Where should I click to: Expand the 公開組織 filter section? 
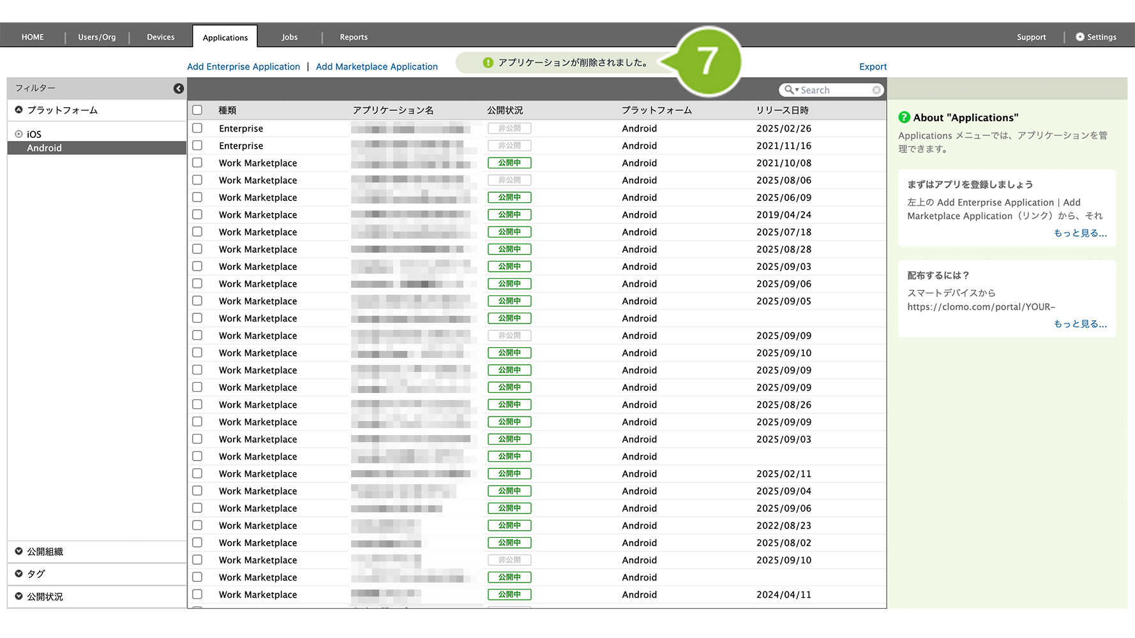point(19,551)
